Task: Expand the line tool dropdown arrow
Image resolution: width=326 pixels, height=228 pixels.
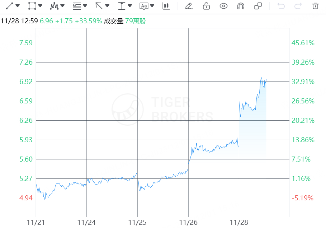Action: [x=18, y=6]
